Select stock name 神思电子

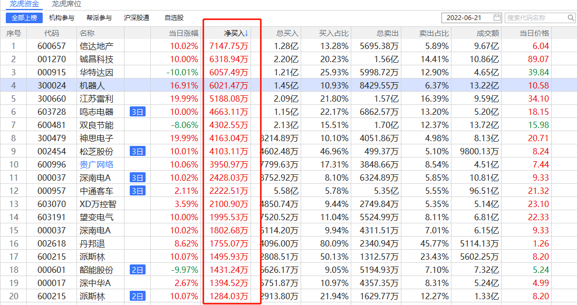pos(97,138)
